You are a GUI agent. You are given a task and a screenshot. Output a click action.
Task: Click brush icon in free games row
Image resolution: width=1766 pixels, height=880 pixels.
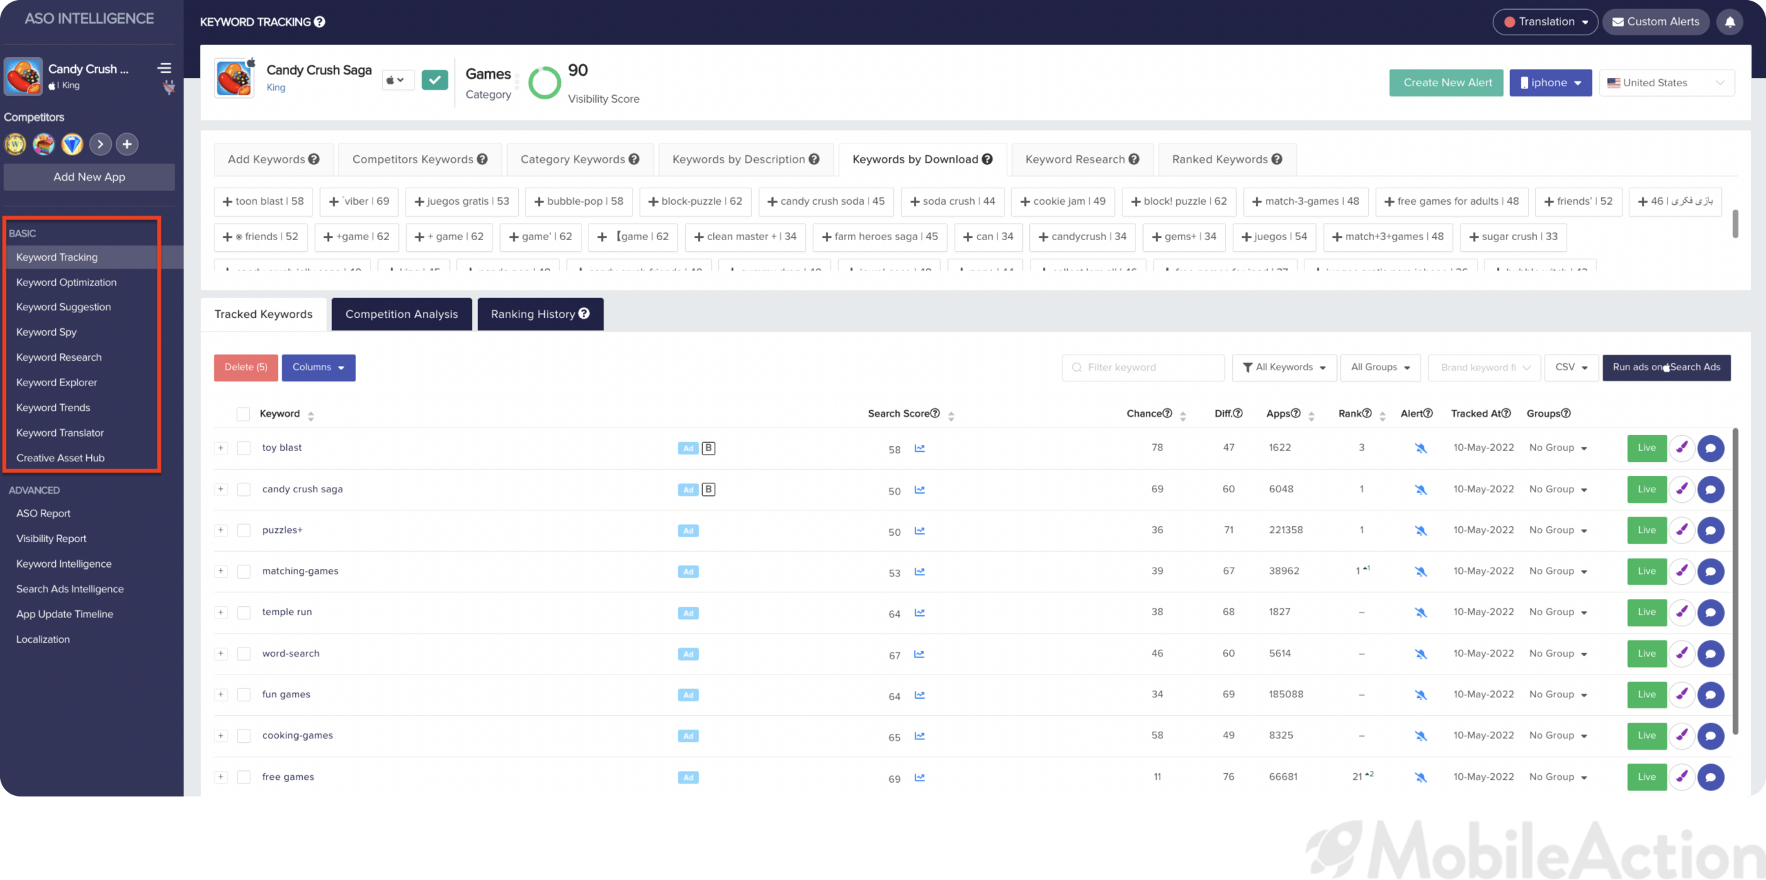[1682, 777]
